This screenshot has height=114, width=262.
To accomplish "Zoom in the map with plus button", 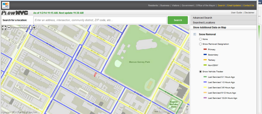I will (x=34, y=28).
